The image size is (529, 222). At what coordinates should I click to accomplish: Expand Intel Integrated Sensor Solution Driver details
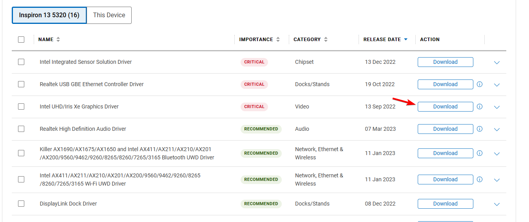coord(497,62)
